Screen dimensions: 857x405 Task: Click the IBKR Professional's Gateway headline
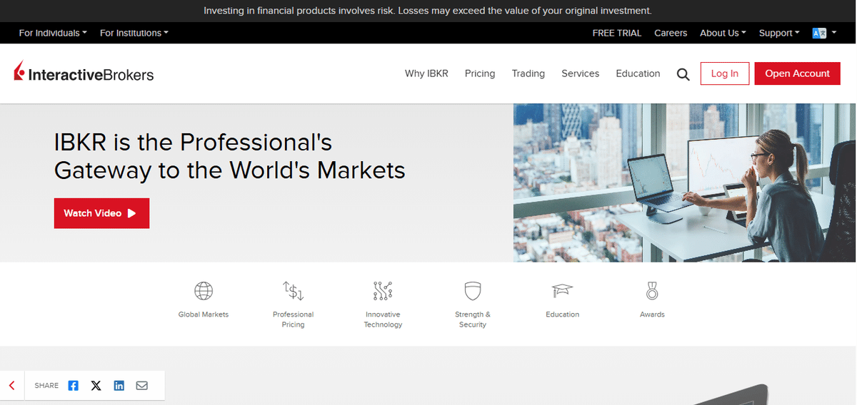pos(230,156)
